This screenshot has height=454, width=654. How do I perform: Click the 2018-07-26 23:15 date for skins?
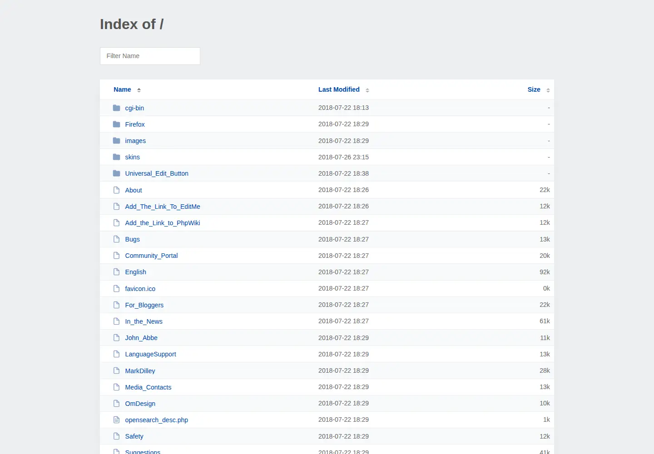(x=343, y=157)
